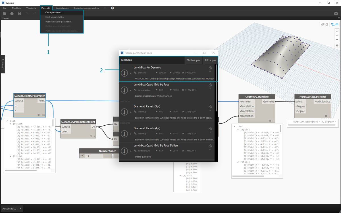341x213 pixels.
Task: Open version dropdown for Diamond Panels (4pt)
Action: pyautogui.click(x=130, y=134)
